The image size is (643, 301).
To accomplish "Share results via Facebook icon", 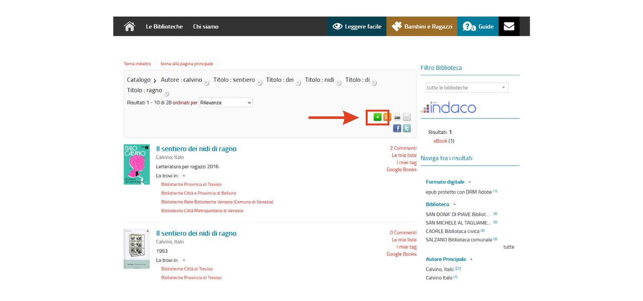I will click(397, 128).
